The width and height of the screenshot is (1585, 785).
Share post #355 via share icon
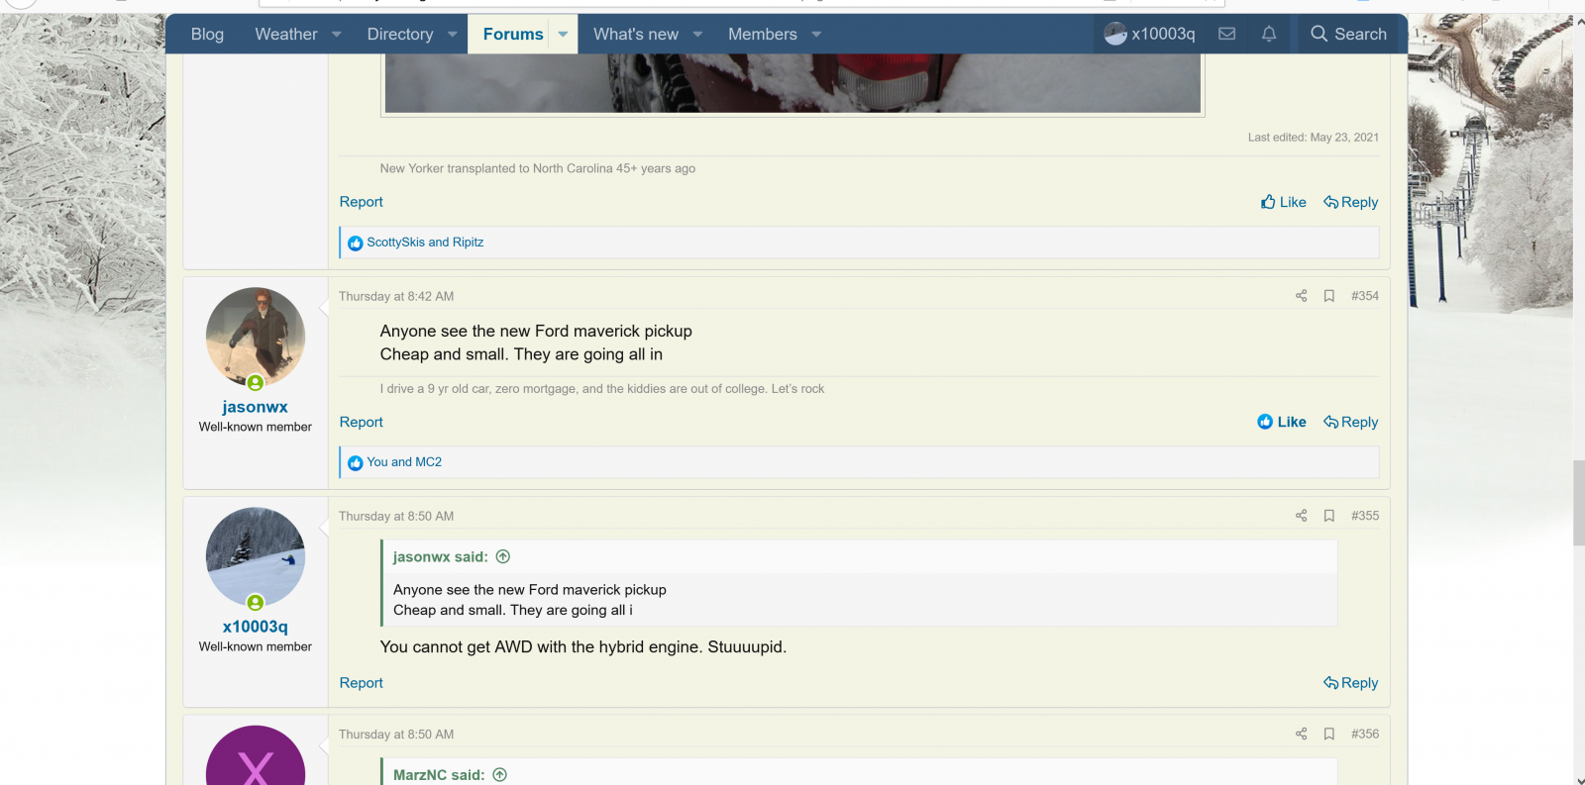(1301, 516)
